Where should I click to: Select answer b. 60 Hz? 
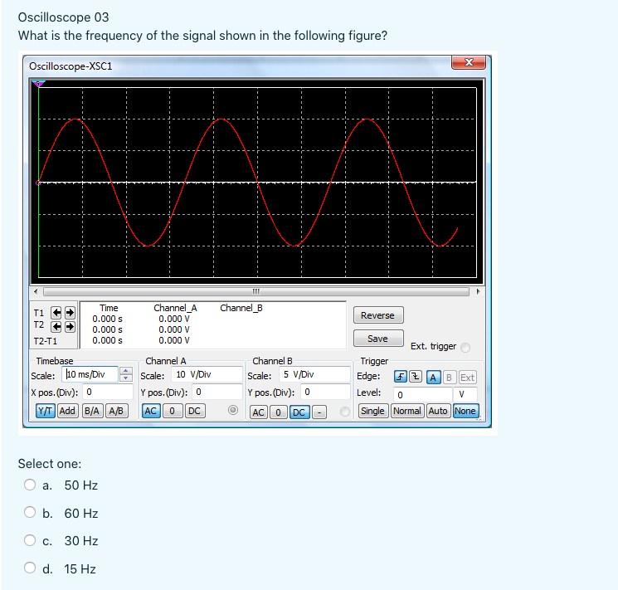click(30, 512)
